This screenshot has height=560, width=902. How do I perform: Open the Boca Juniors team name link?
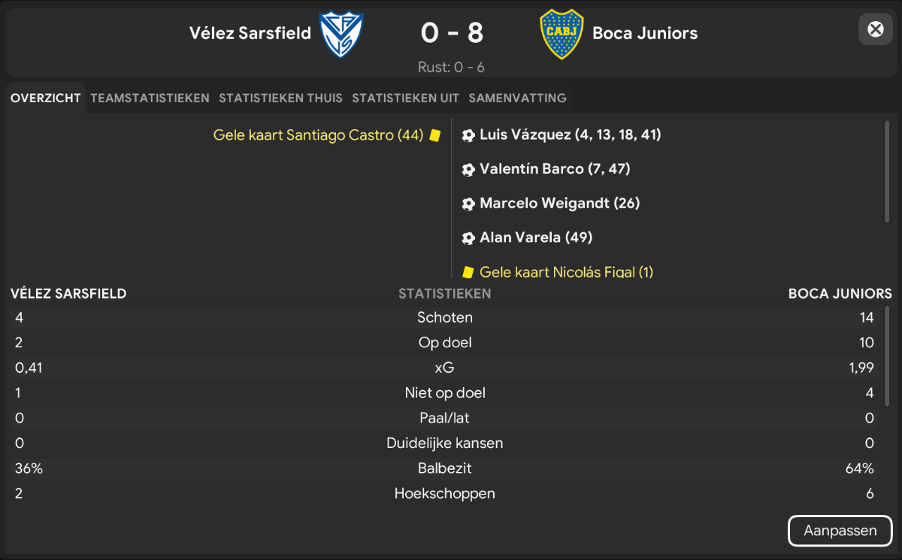pyautogui.click(x=645, y=33)
